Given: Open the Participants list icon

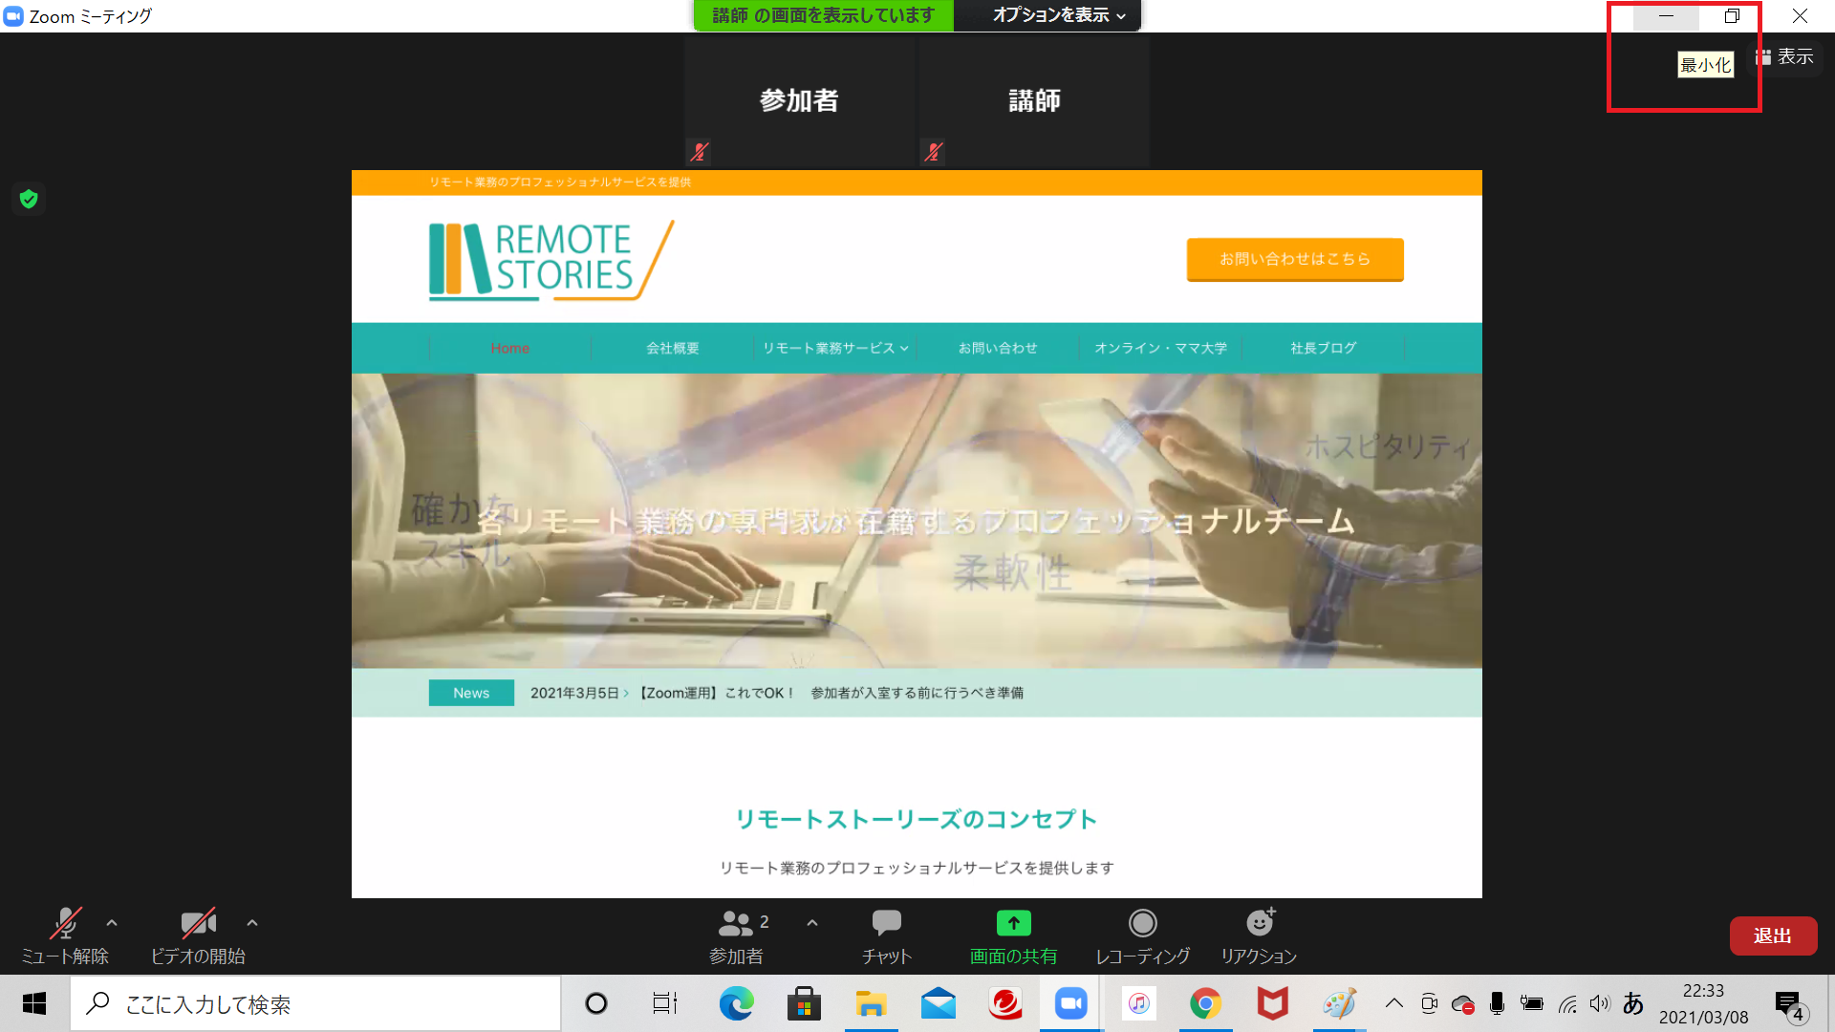Looking at the screenshot, I should pyautogui.click(x=736, y=924).
